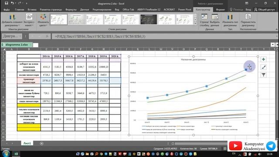Expand chart styles gallery down arrow
This screenshot has width=279, height=157.
click(x=195, y=20)
